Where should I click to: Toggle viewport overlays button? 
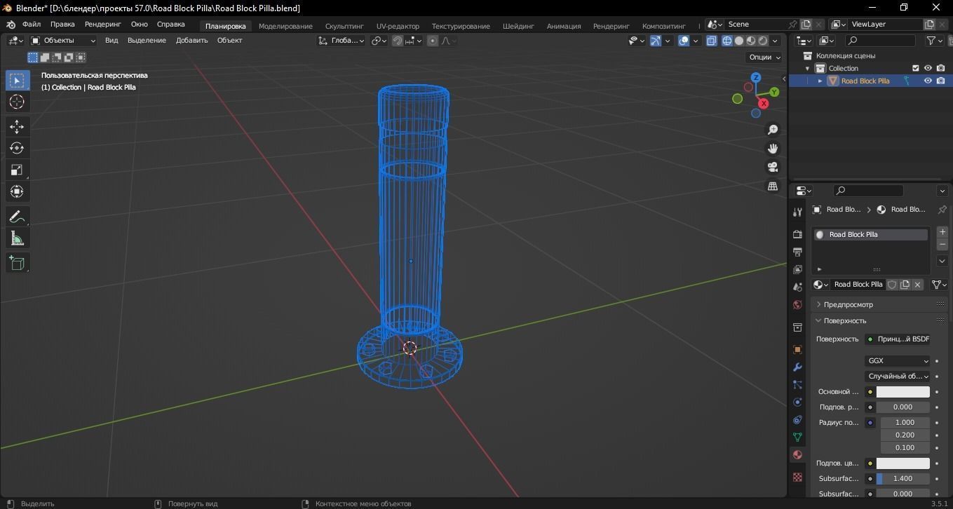pos(684,41)
